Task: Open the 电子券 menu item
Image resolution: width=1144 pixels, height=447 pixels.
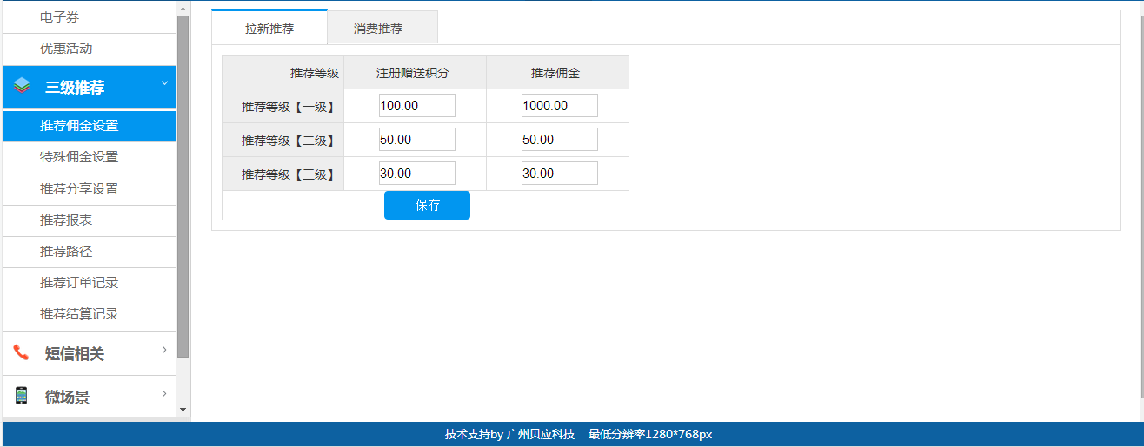Action: 89,17
